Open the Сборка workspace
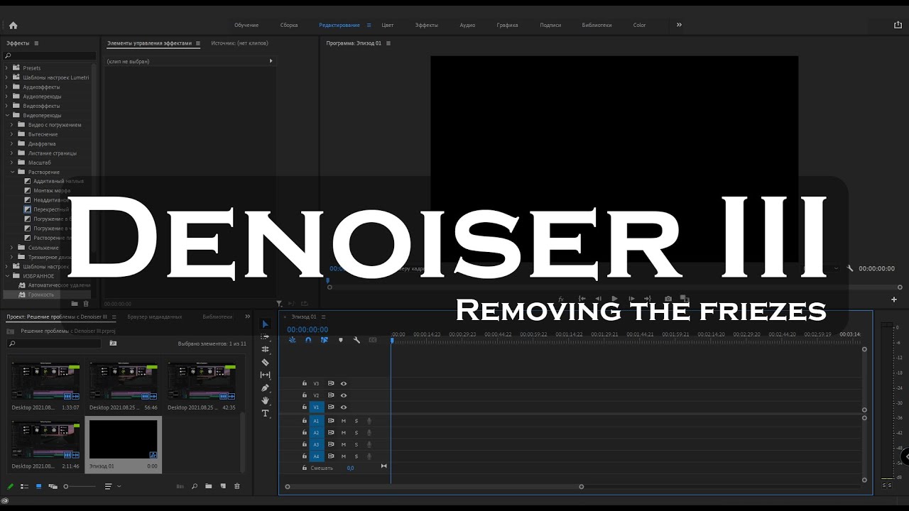This screenshot has width=909, height=511. coord(289,25)
